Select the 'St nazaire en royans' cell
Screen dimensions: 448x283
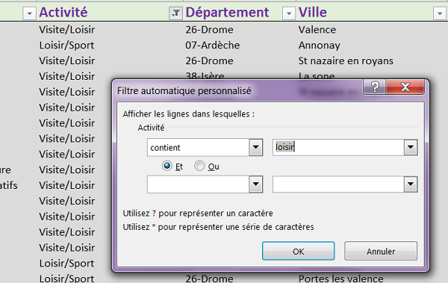point(346,61)
